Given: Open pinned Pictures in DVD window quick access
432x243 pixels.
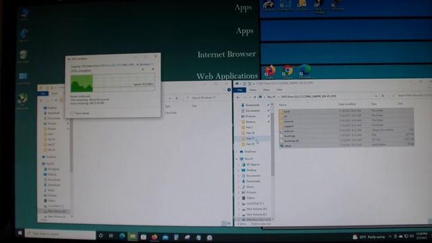Looking at the screenshot, I should [x=250, y=116].
